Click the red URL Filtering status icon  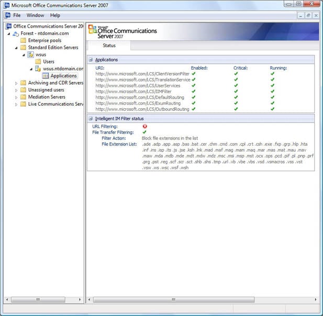144,126
